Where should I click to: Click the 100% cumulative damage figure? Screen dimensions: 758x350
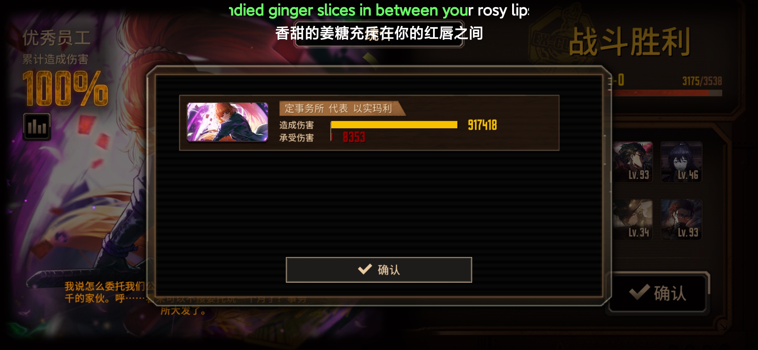coord(65,88)
